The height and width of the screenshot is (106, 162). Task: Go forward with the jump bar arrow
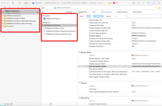point(51,8)
